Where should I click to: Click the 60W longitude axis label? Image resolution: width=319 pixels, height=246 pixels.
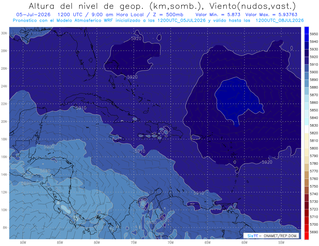[245, 243]
